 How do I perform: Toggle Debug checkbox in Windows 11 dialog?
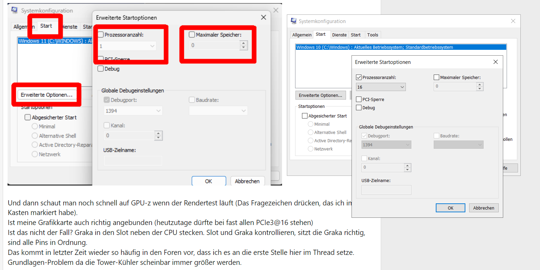pyautogui.click(x=101, y=69)
